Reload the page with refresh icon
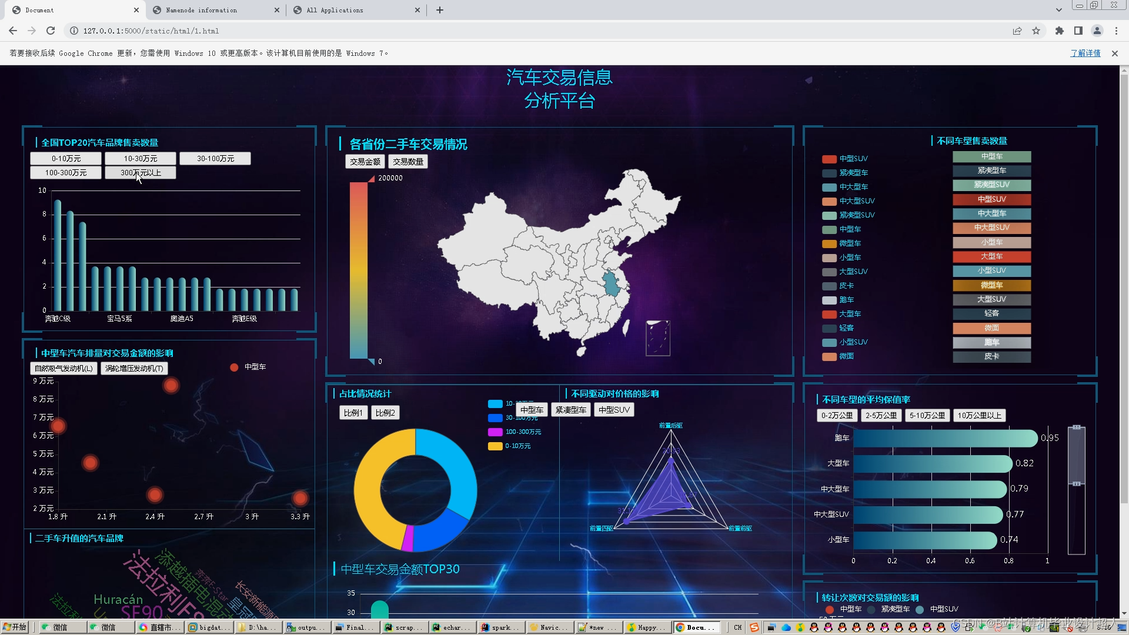Viewport: 1129px width, 635px height. 51,31
